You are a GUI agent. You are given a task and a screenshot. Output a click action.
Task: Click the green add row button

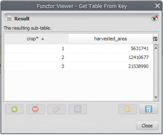click(x=14, y=109)
